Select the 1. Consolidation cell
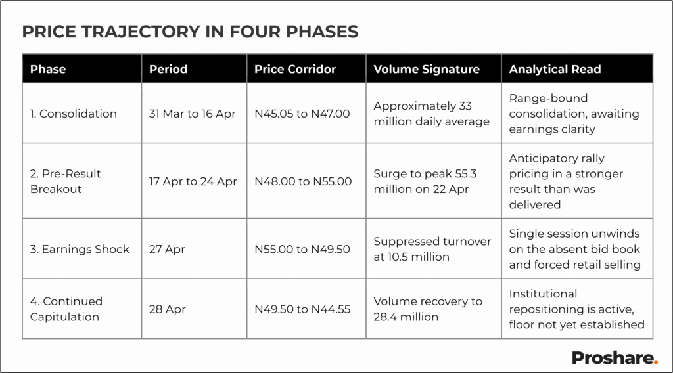Viewport: 673px width, 373px height. (74, 114)
